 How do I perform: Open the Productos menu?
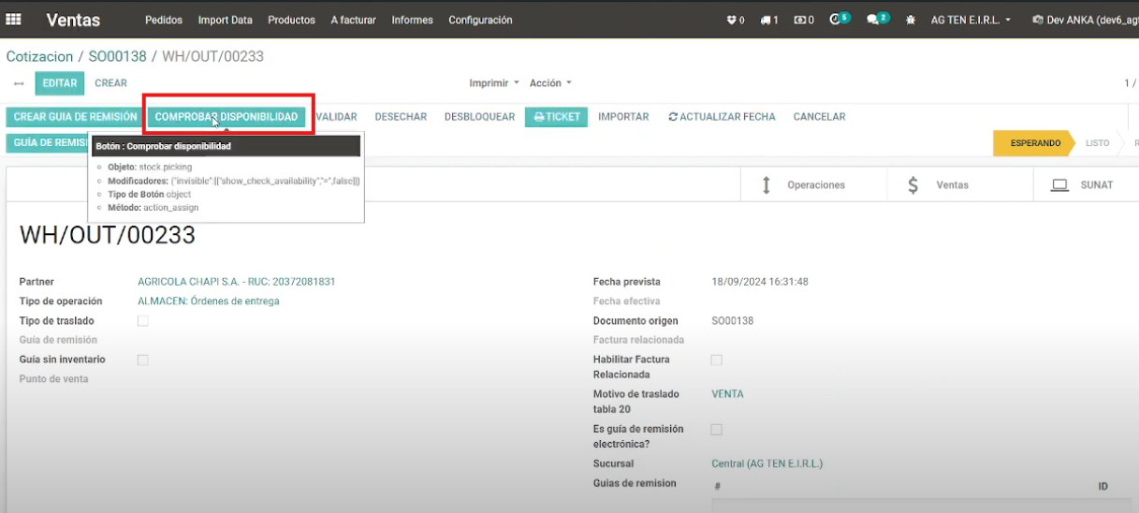pos(291,20)
